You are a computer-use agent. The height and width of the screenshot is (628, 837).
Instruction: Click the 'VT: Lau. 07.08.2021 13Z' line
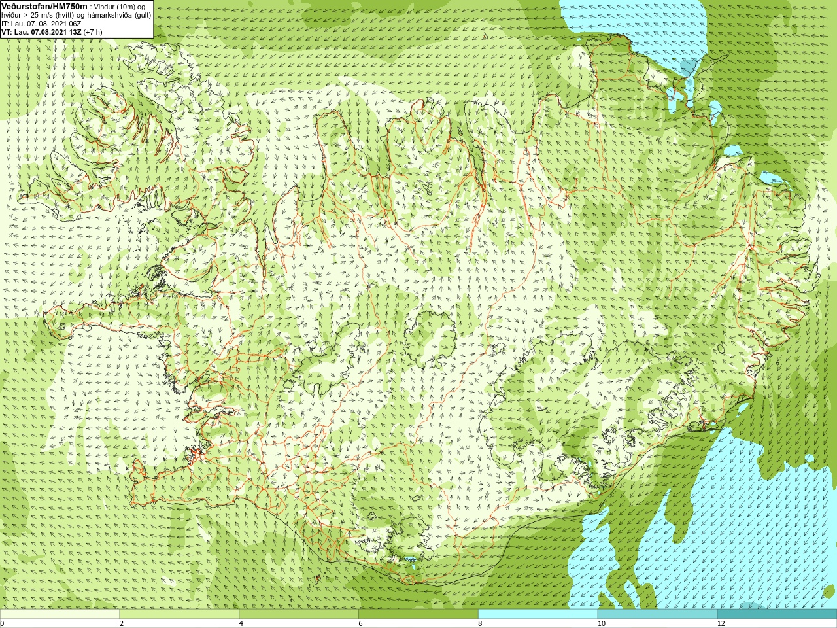tap(41, 32)
